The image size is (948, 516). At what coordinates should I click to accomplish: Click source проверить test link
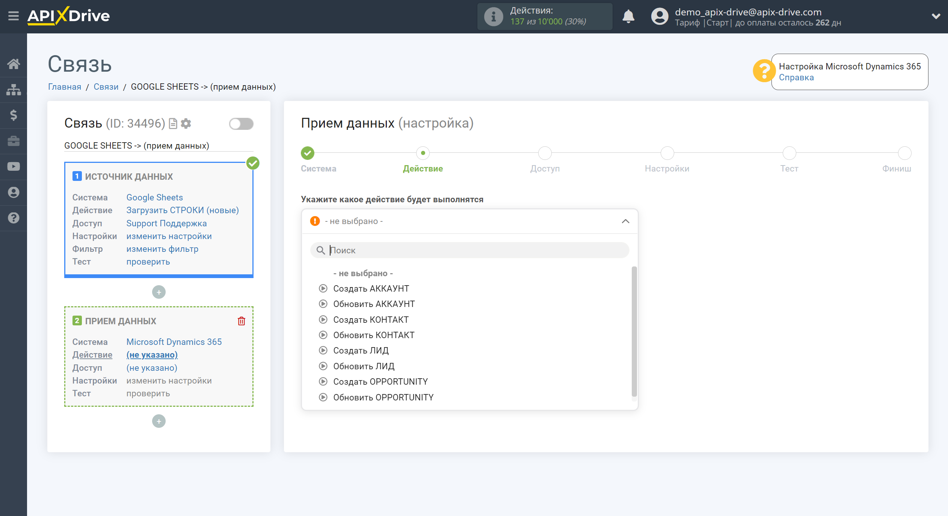point(148,262)
